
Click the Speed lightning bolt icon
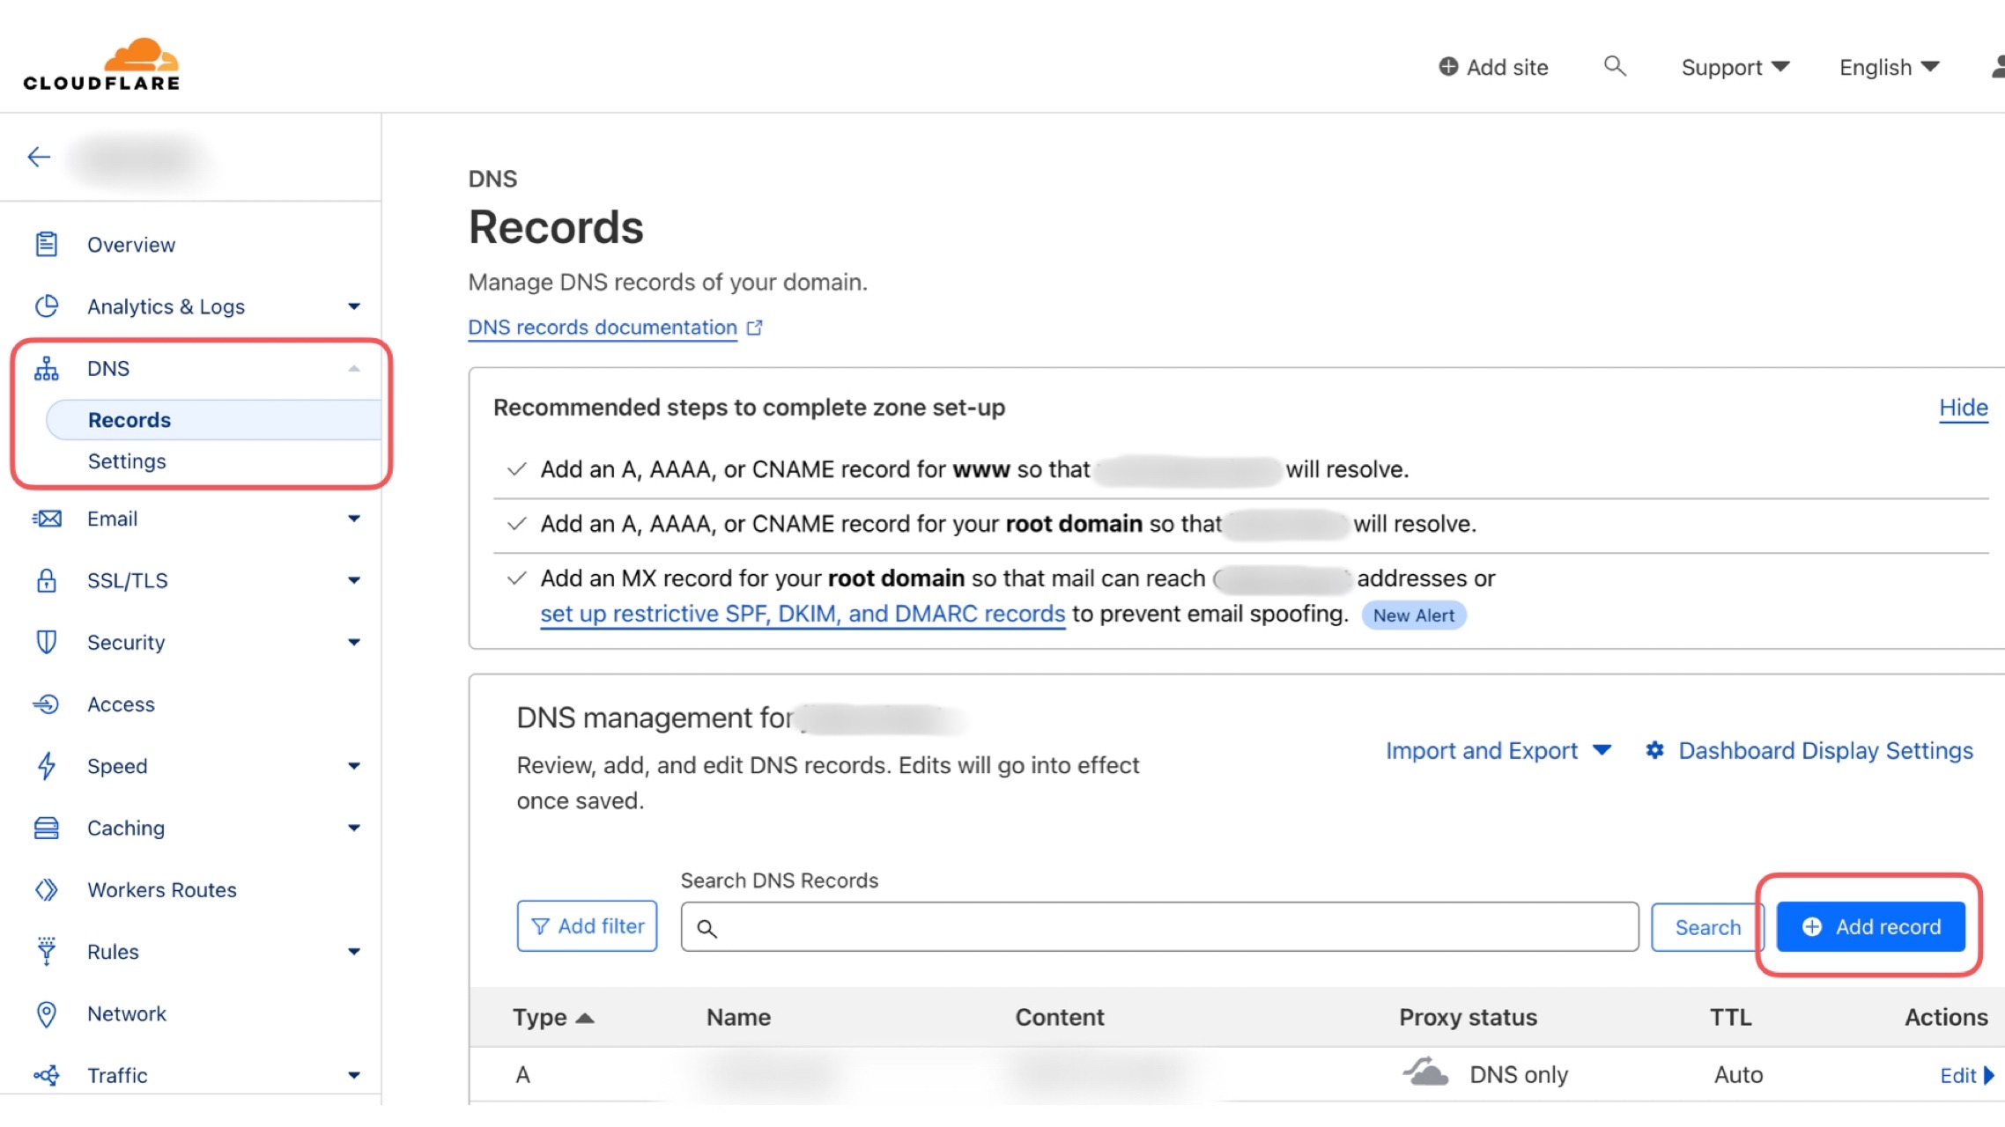[47, 765]
